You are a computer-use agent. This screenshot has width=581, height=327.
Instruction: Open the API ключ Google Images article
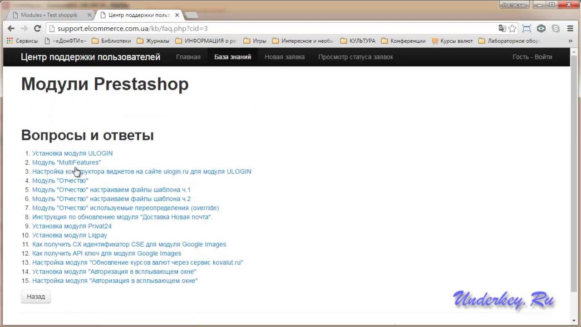[107, 253]
